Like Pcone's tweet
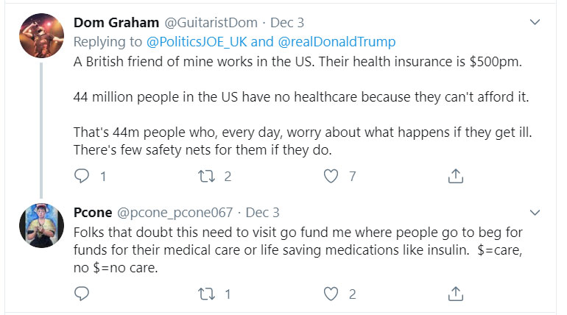 click(332, 294)
